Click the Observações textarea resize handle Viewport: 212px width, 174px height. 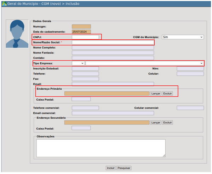164,156
